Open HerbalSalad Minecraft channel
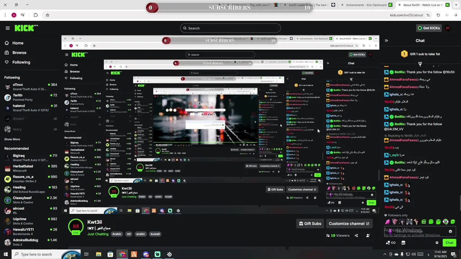Image resolution: width=461 pixels, height=259 pixels. (x=31, y=168)
